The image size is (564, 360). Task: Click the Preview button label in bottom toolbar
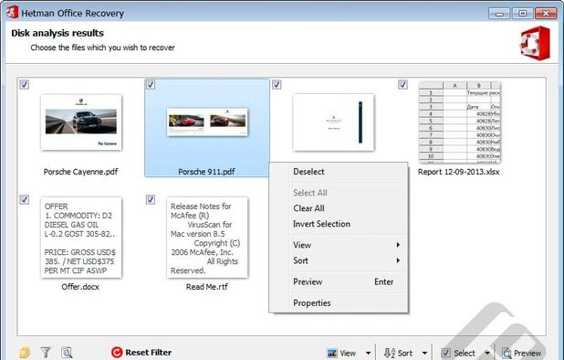527,354
